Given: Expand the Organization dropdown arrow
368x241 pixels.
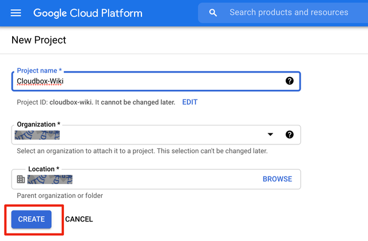Looking at the screenshot, I should 270,135.
